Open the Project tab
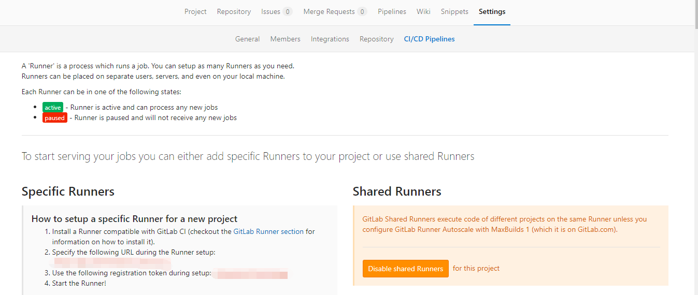698x295 pixels. coord(195,11)
